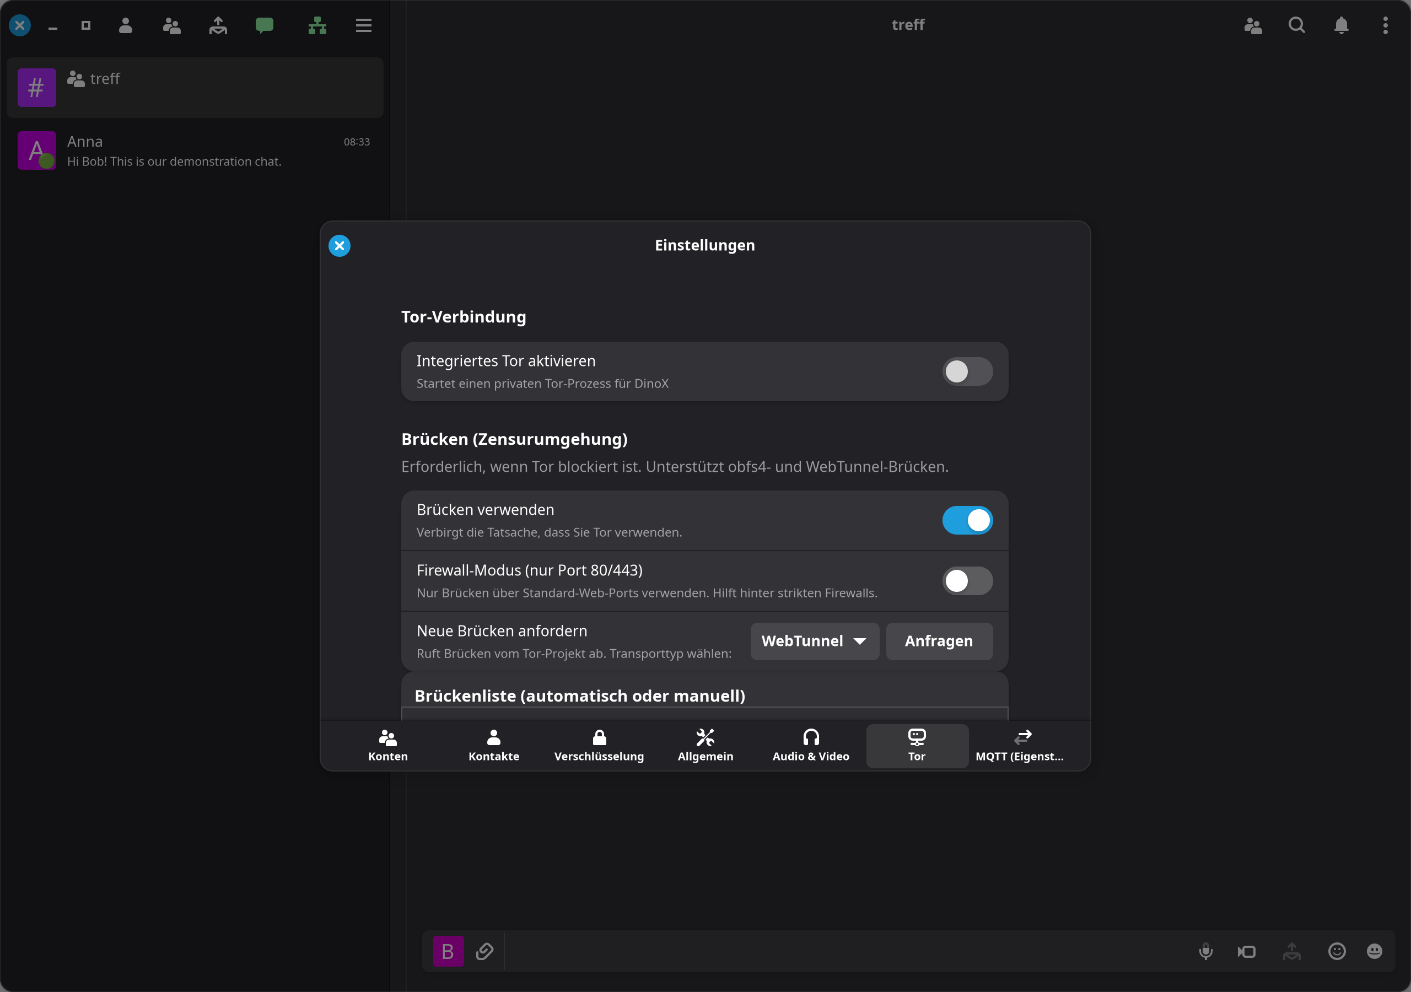Click the notification bell icon
1411x992 pixels.
click(1341, 25)
